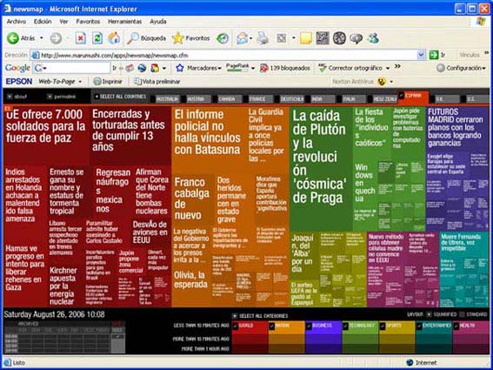Toggle the WORLD category checkbox
493x370 pixels.
pyautogui.click(x=236, y=326)
